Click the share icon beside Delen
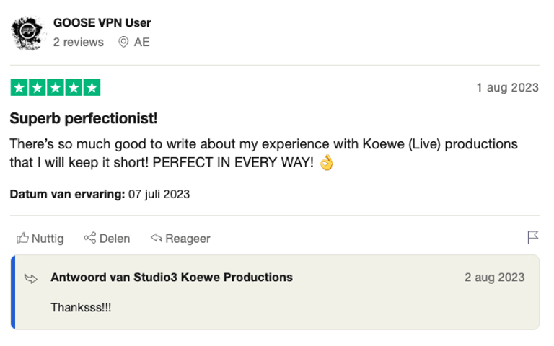The image size is (554, 346). [90, 238]
